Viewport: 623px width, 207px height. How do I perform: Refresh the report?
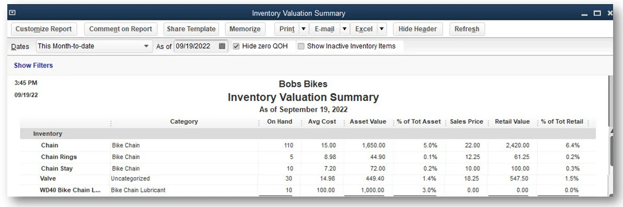(467, 29)
